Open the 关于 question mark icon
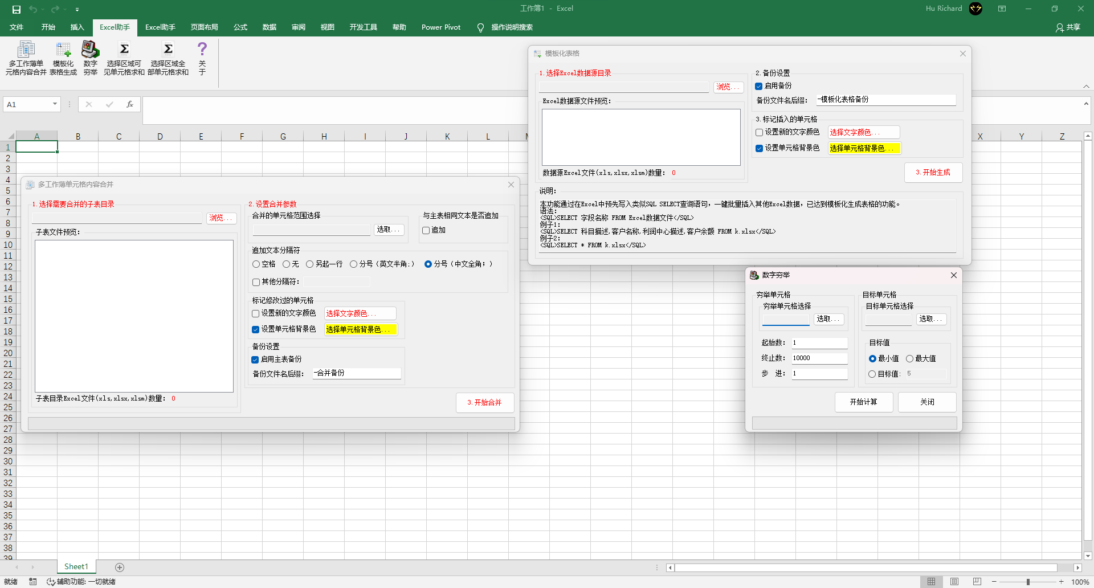Image resolution: width=1094 pixels, height=588 pixels. click(x=202, y=56)
